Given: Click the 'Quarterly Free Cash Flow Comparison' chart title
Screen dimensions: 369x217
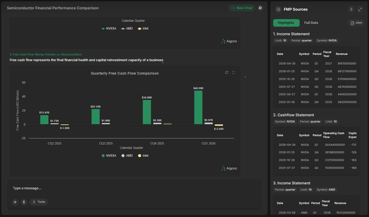Looking at the screenshot, I should tap(125, 73).
